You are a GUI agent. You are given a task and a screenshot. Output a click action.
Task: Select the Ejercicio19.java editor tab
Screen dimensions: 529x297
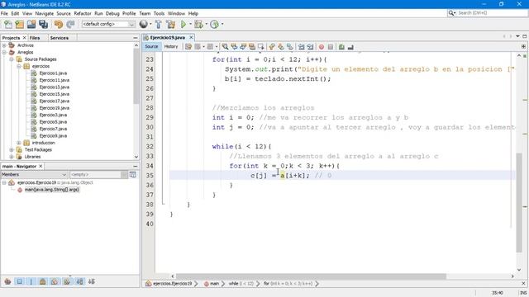click(x=168, y=37)
